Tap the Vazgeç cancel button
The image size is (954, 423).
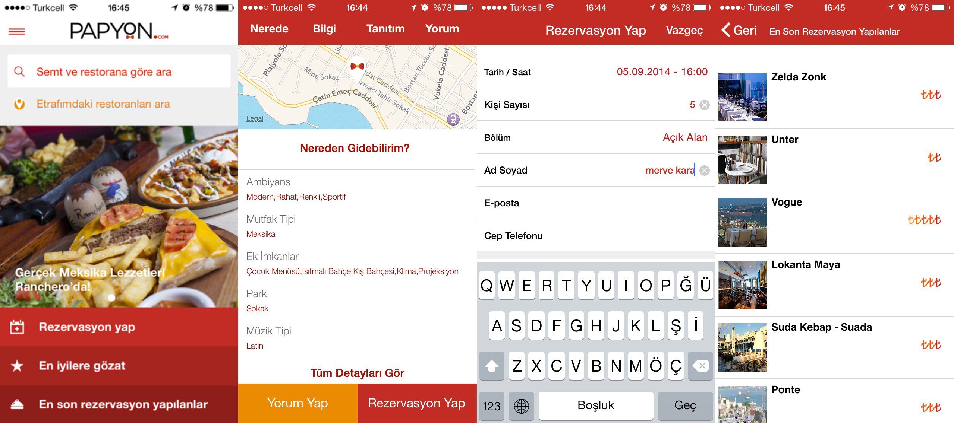684,30
